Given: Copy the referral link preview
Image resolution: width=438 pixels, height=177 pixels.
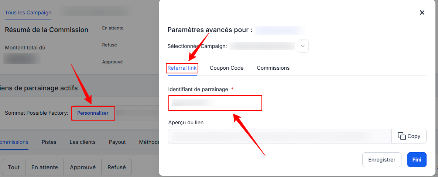Looking at the screenshot, I should pos(409,136).
